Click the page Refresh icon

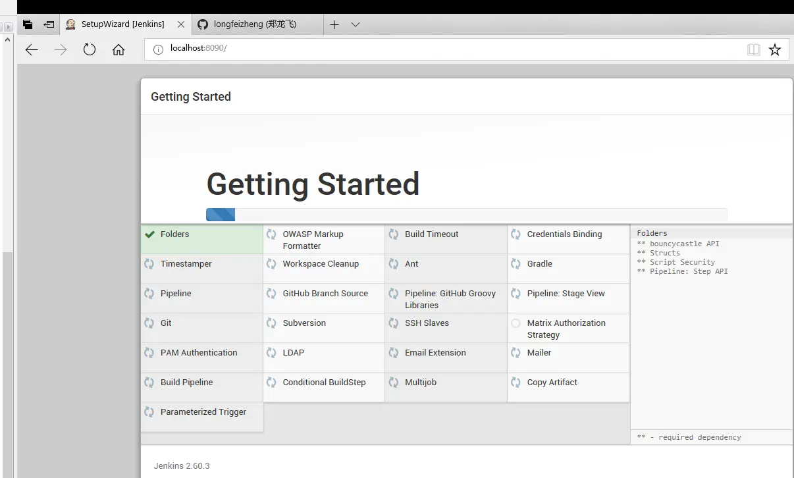pyautogui.click(x=90, y=49)
